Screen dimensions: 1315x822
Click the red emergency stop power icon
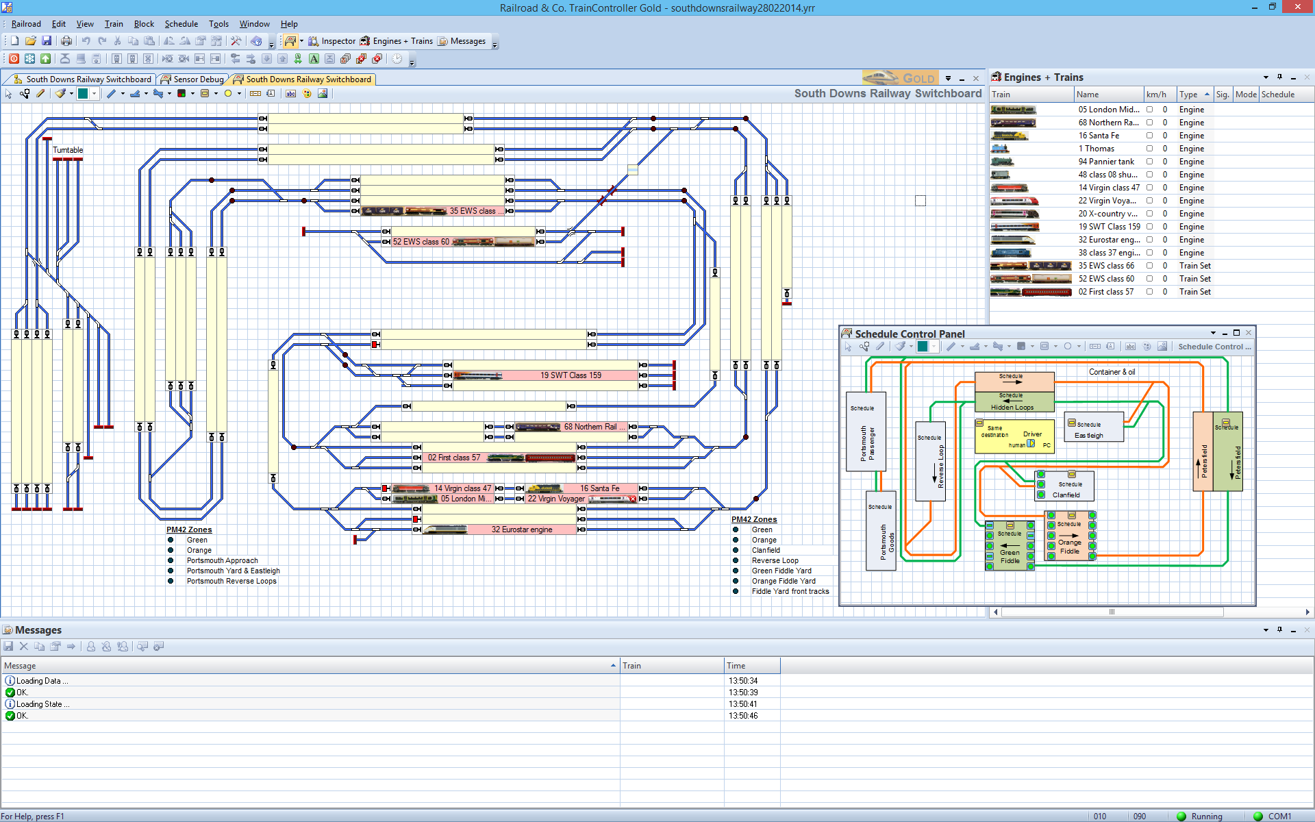point(14,59)
